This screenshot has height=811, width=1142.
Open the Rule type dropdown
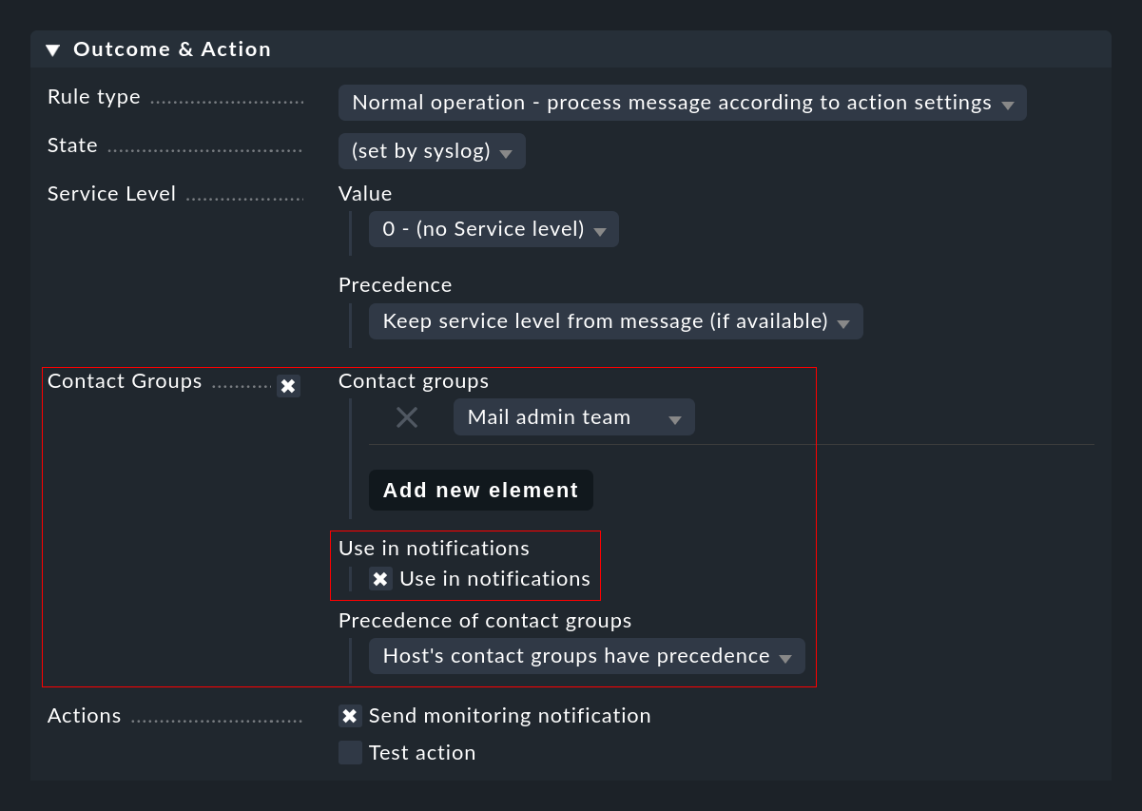[682, 103]
